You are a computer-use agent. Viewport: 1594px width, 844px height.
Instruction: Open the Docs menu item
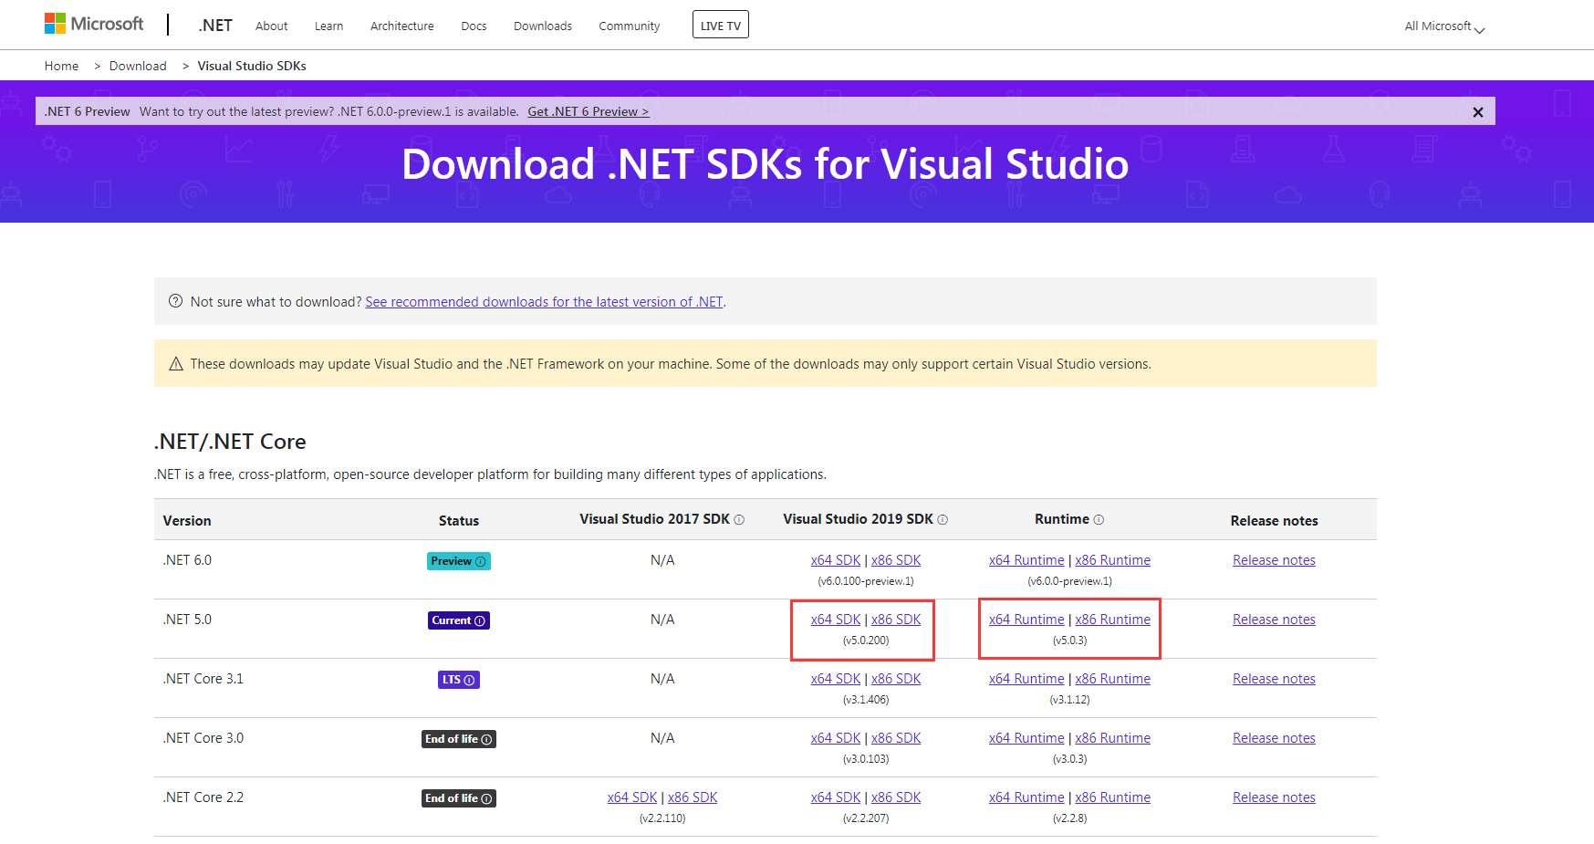(x=474, y=26)
